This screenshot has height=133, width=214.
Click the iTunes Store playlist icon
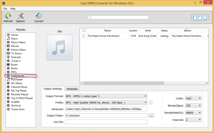tap(8, 109)
